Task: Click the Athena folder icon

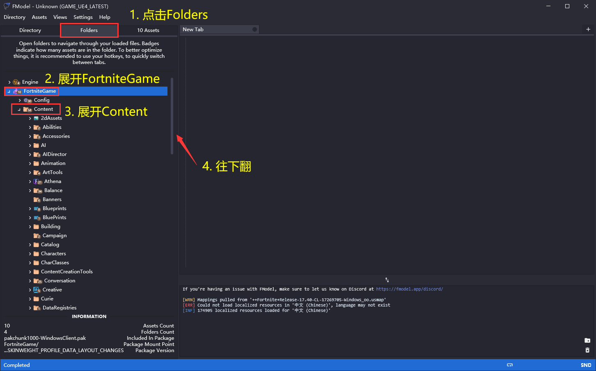Action: tap(37, 181)
